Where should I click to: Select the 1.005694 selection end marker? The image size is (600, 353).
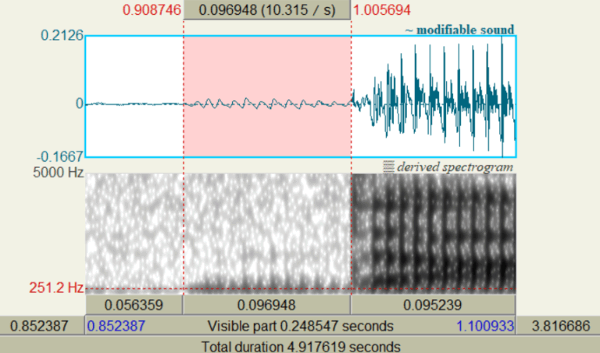tap(382, 10)
